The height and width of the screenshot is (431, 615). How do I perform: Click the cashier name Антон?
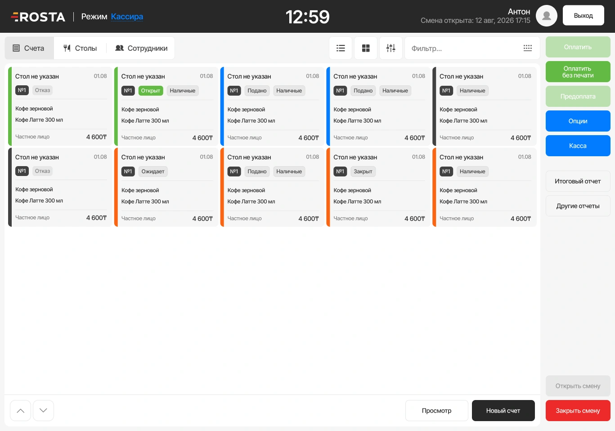(519, 12)
